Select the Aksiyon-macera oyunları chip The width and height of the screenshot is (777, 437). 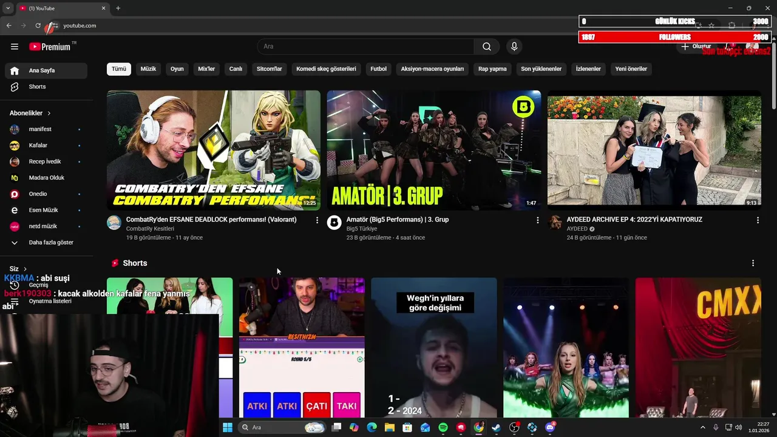pyautogui.click(x=432, y=69)
